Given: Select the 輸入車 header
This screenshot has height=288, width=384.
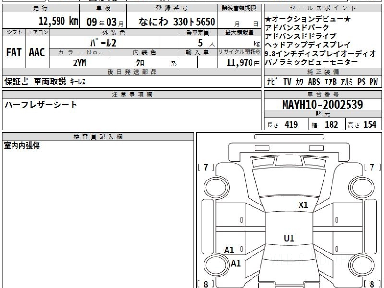Looking at the screenshot, I should click(197, 52).
